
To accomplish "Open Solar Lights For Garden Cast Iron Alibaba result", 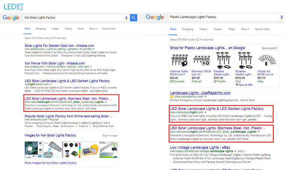I will (x=59, y=46).
